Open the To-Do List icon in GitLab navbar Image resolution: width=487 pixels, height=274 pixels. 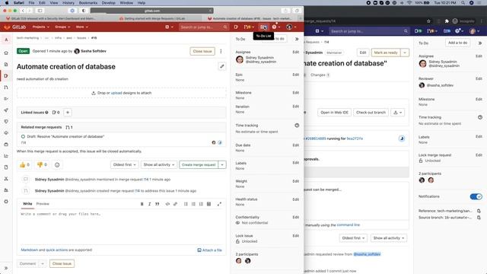263,27
